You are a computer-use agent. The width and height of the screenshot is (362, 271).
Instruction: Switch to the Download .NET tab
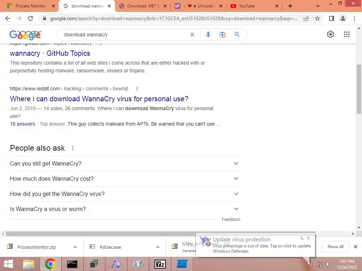143,6
